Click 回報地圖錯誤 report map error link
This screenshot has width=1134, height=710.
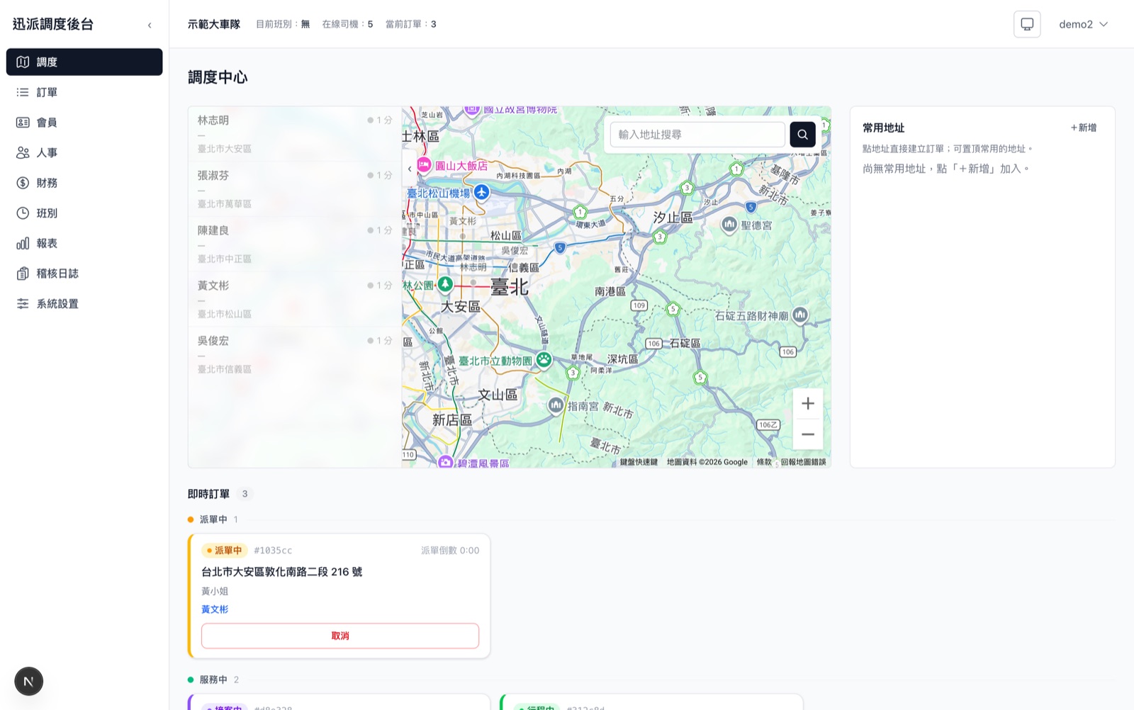tap(804, 462)
